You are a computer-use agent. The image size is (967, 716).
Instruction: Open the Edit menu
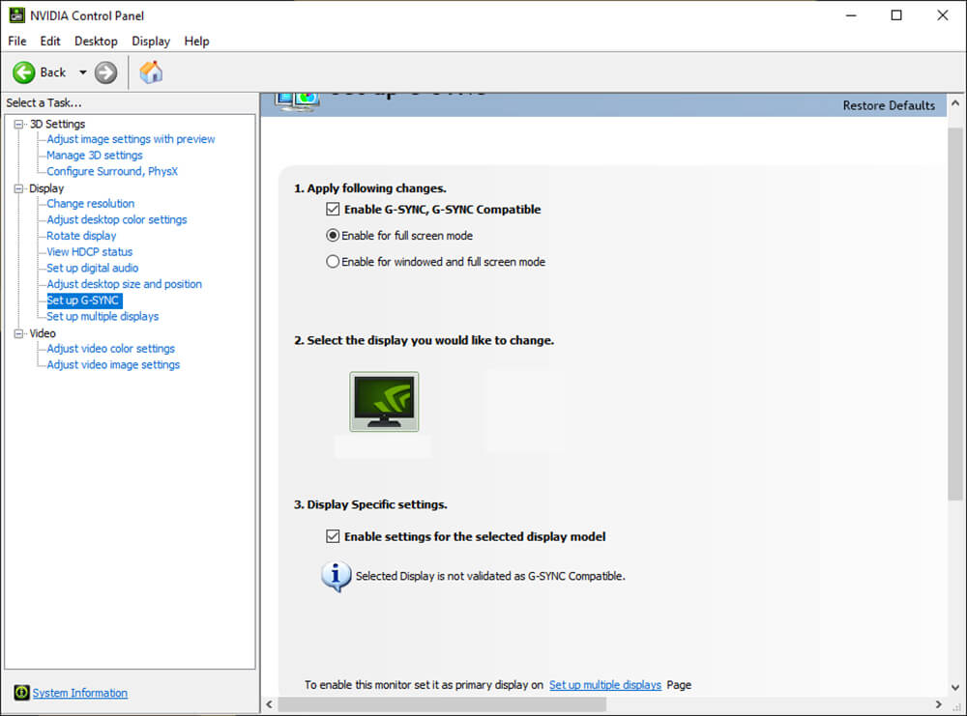(x=50, y=42)
